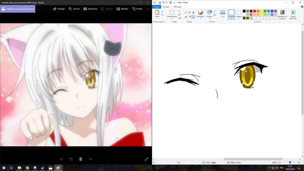Open Customize Quick Access Toolbar arrow

point(175,2)
